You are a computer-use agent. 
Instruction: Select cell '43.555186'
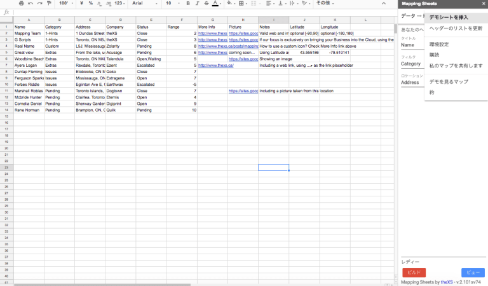pos(304,53)
